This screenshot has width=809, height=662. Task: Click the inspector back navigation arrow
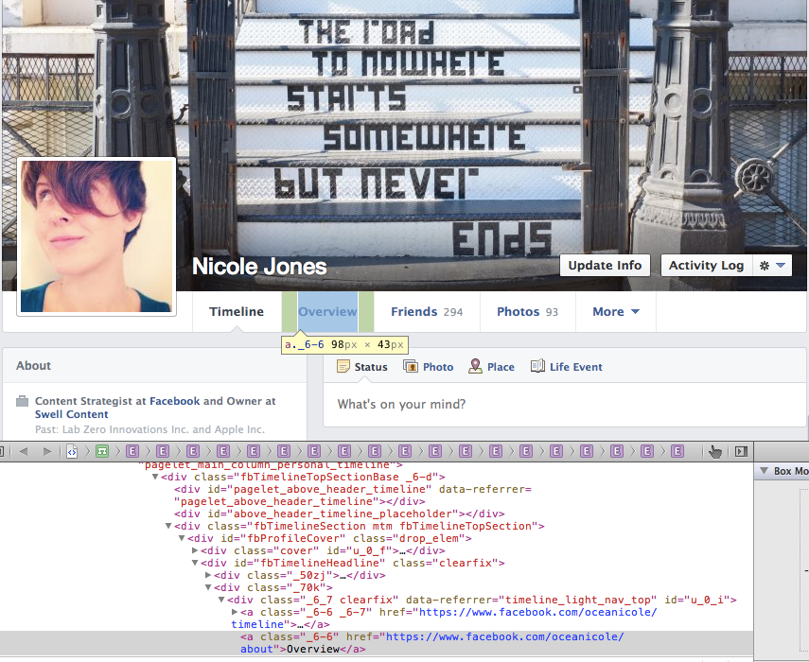coord(24,452)
